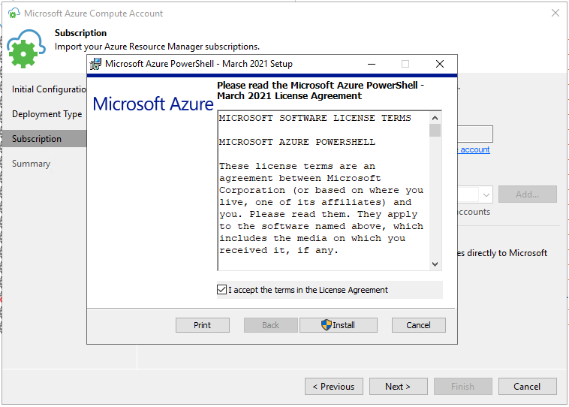
Task: Close the Microsoft Azure Compute Account window
Action: click(555, 13)
